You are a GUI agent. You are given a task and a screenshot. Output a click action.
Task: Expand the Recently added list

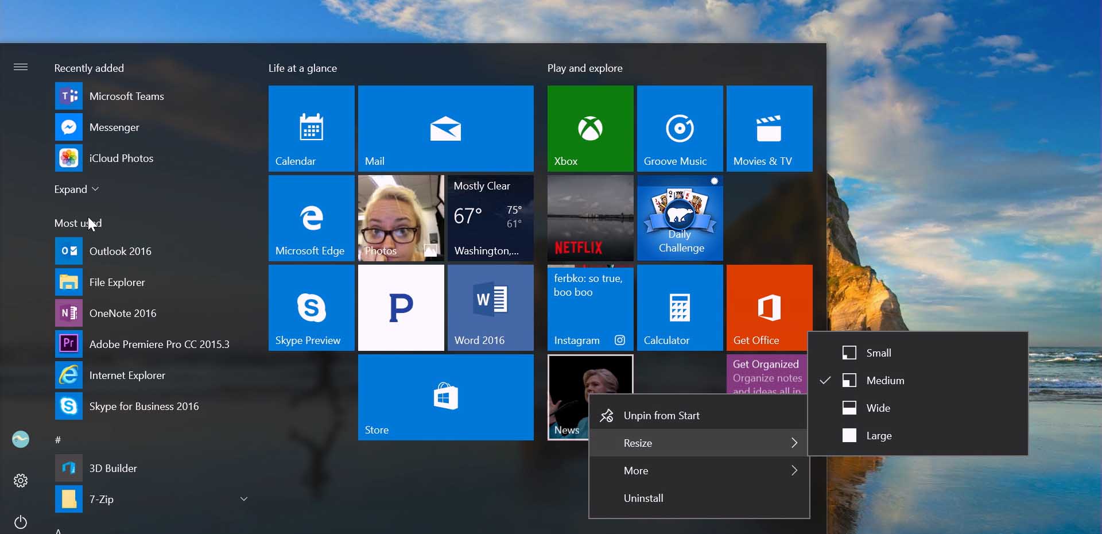76,189
